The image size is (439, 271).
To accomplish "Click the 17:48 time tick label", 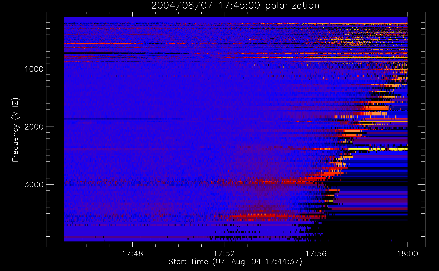I will (132, 254).
